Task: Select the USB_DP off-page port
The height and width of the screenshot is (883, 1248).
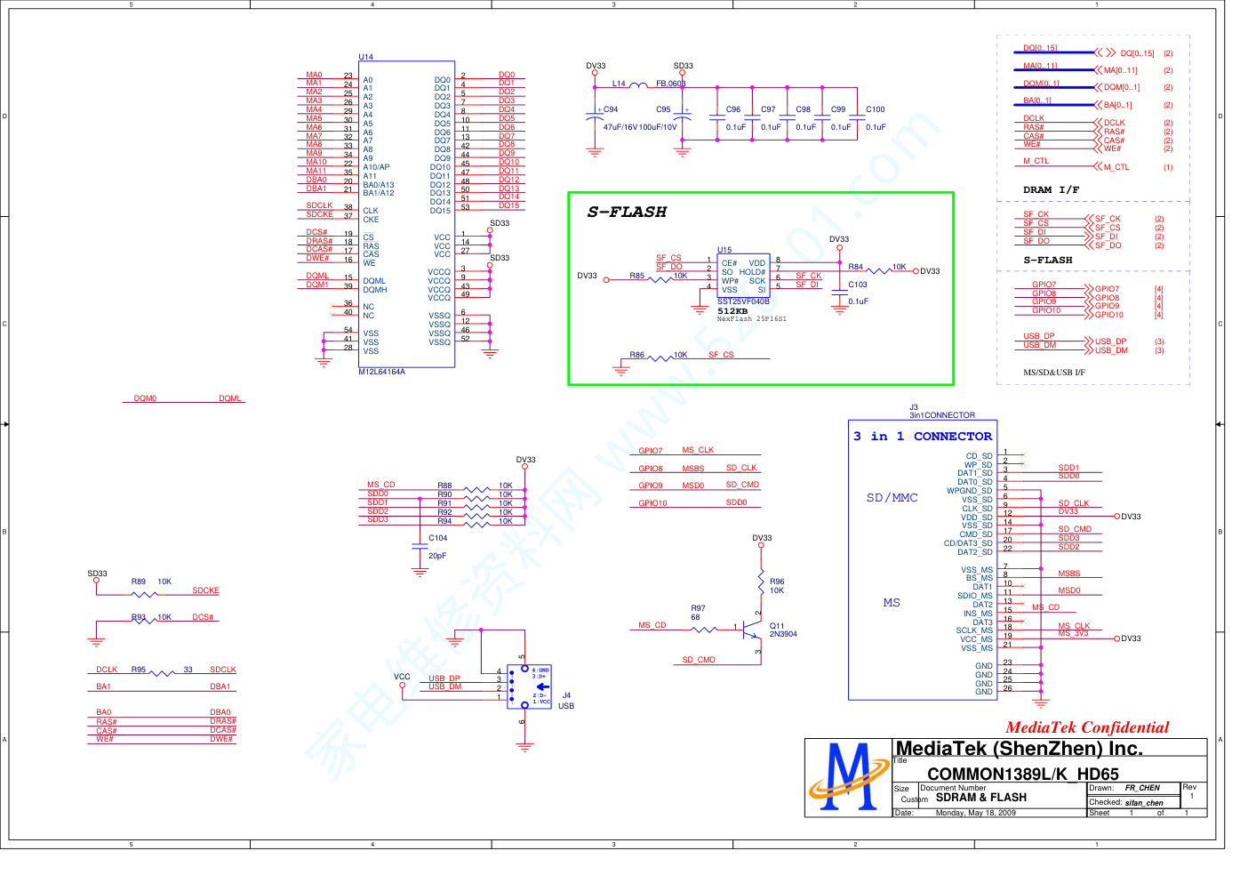Action: (1089, 341)
